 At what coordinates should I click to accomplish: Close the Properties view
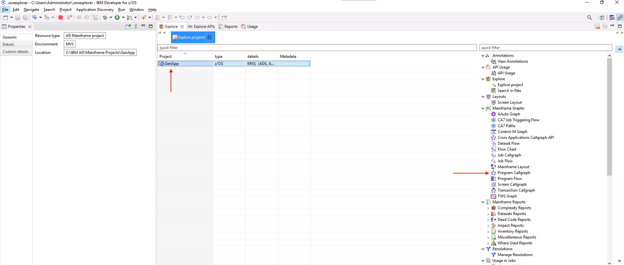click(30, 26)
